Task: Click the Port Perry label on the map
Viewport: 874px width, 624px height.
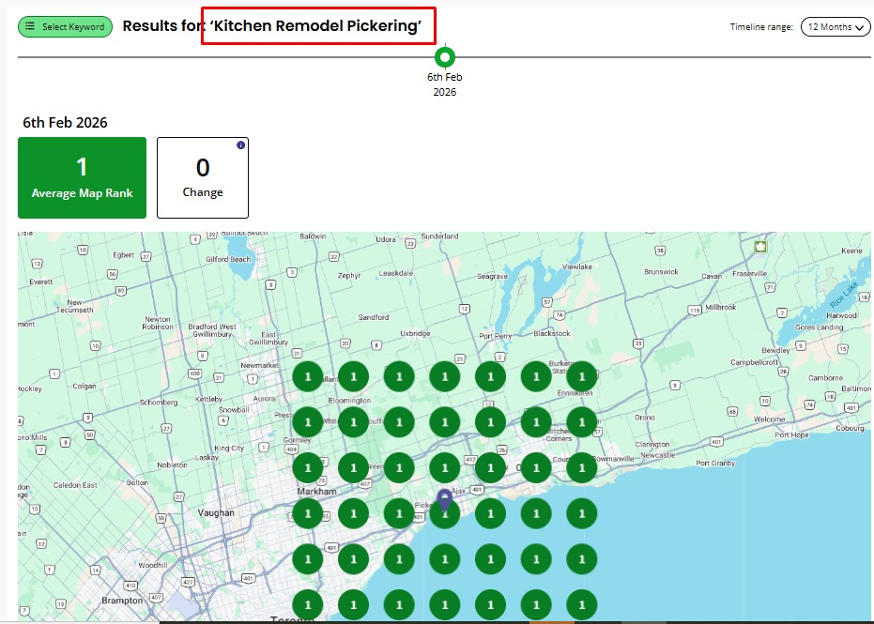Action: tap(496, 336)
